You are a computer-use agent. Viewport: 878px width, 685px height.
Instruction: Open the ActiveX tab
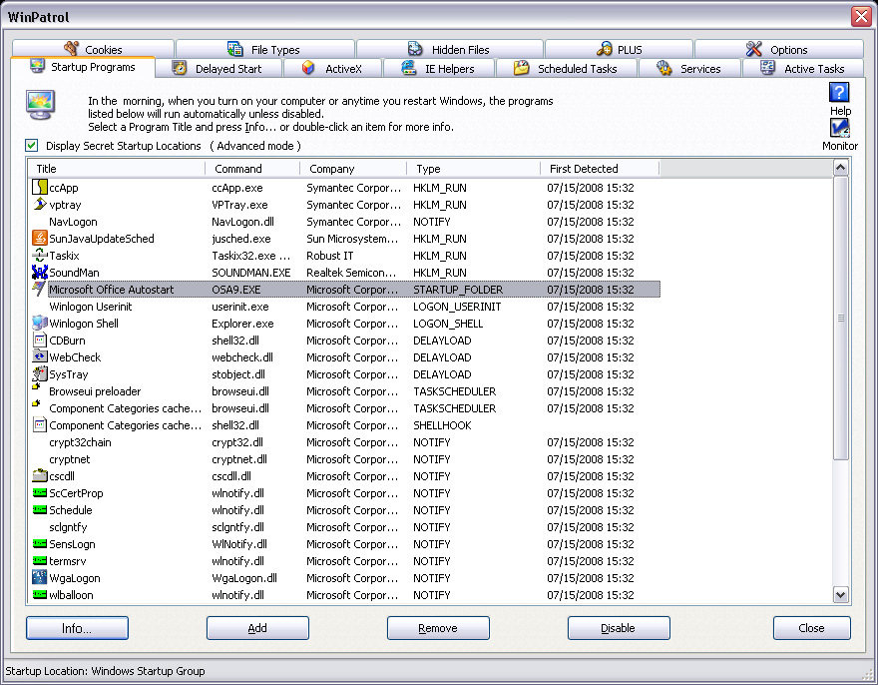point(332,68)
